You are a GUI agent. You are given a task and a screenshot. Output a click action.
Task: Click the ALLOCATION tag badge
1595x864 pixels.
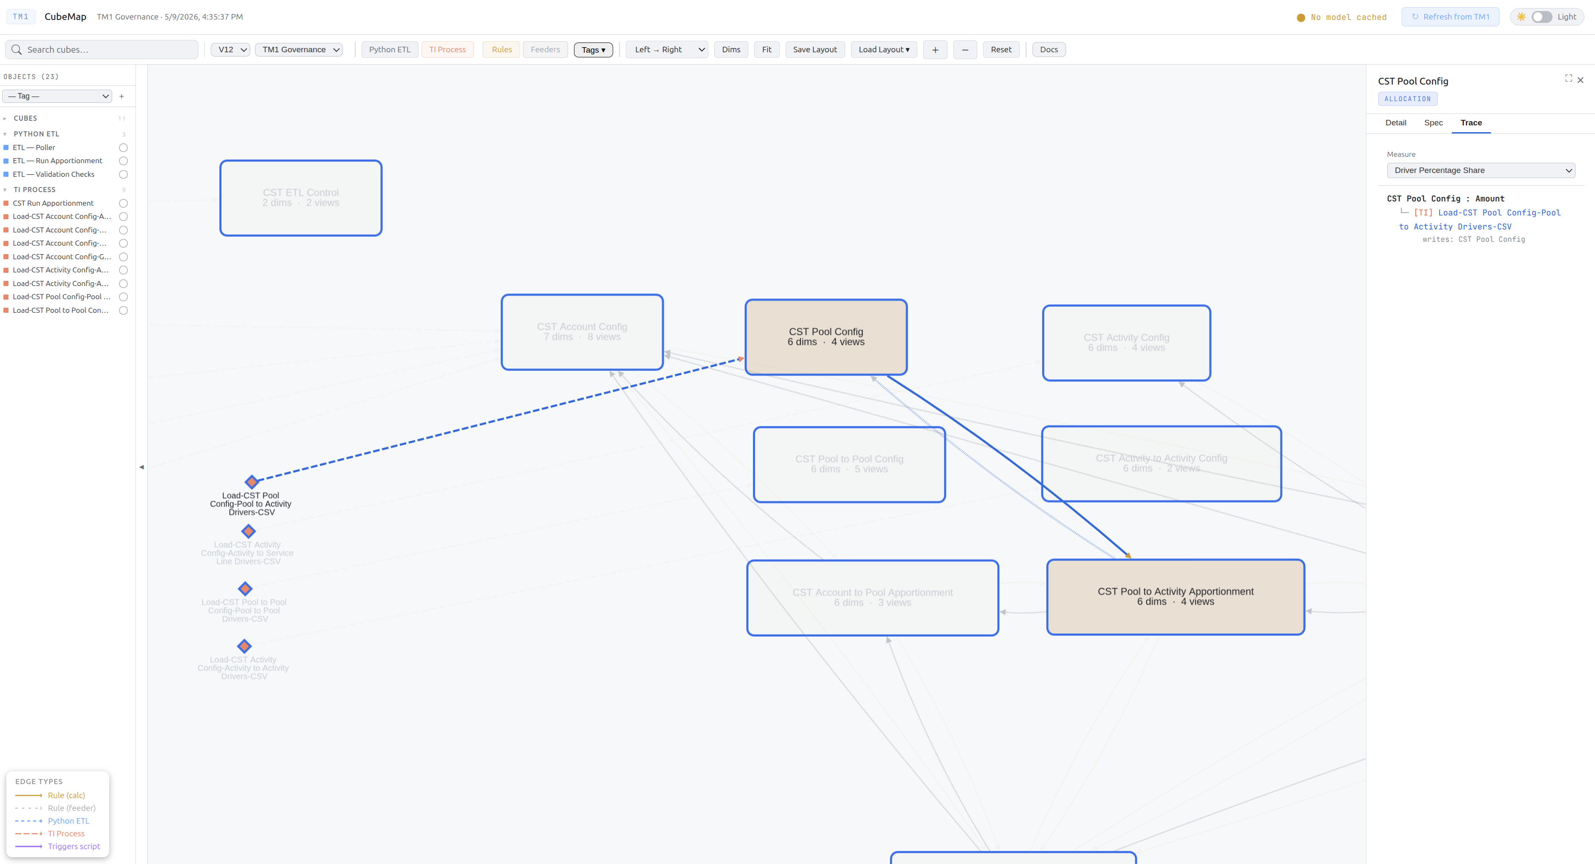coord(1407,99)
